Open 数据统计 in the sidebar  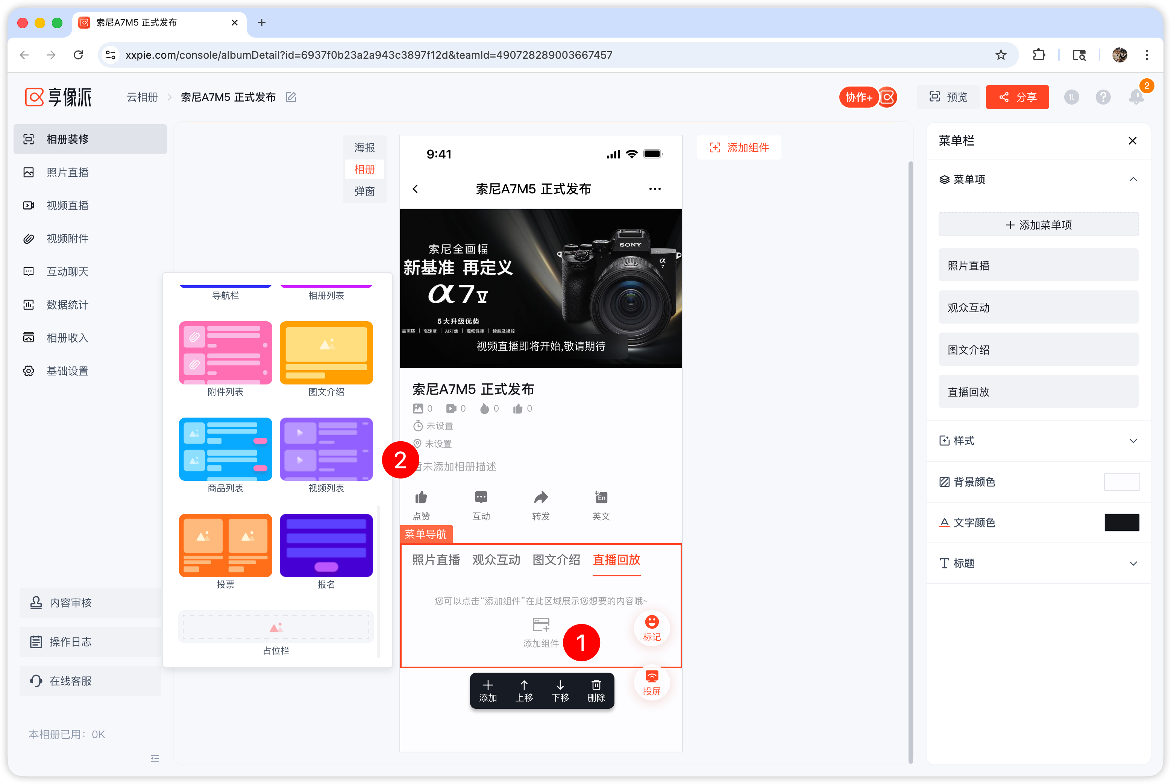tap(67, 304)
